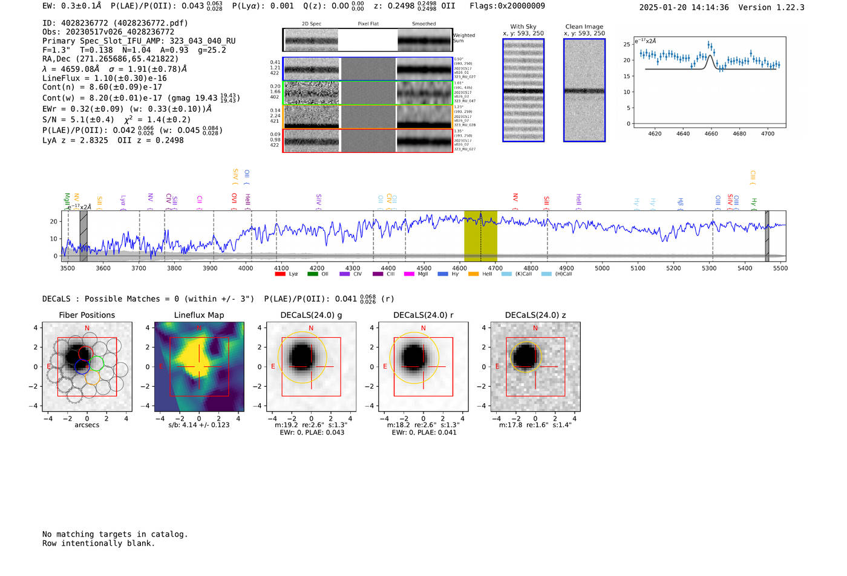
Task: Click the 'Row intentionally blank.' text
Action: (99, 543)
